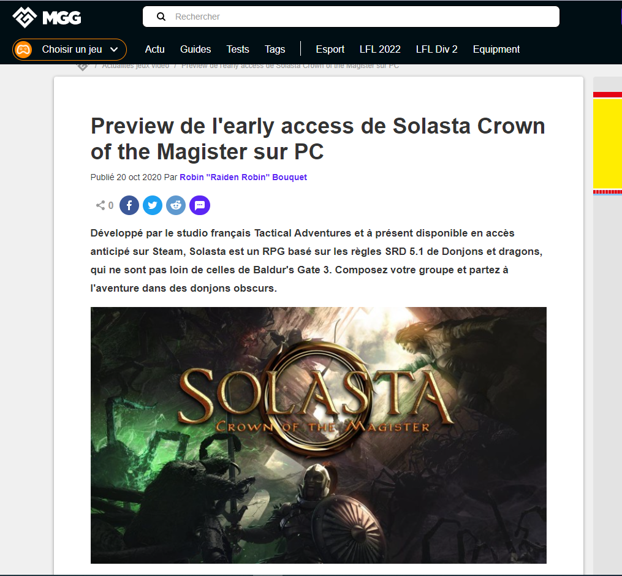Click the Equipment navigation link
Screen dimensions: 622x576
(x=496, y=49)
